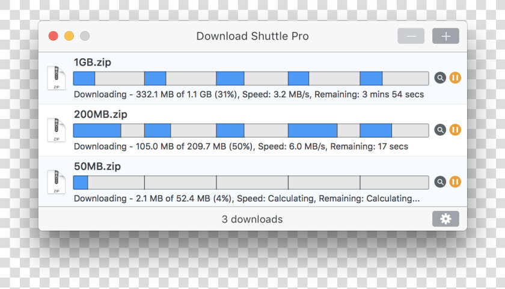Image resolution: width=505 pixels, height=289 pixels.
Task: Click the 50MB.zip segmented progress bar
Action: click(251, 183)
